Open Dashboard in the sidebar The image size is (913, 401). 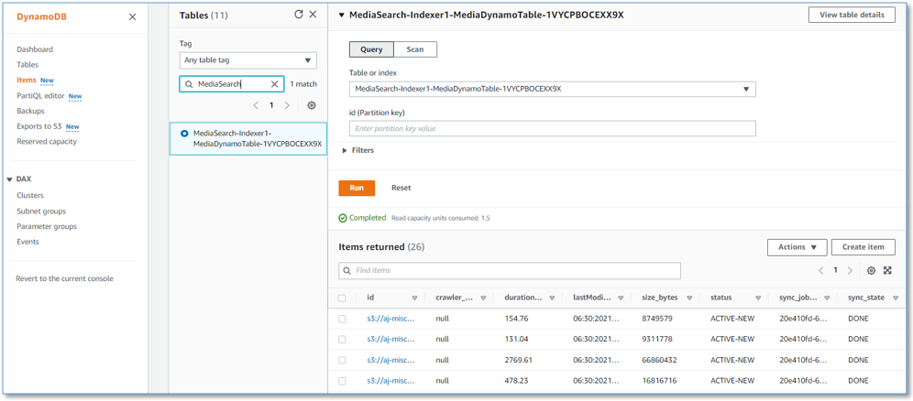35,49
